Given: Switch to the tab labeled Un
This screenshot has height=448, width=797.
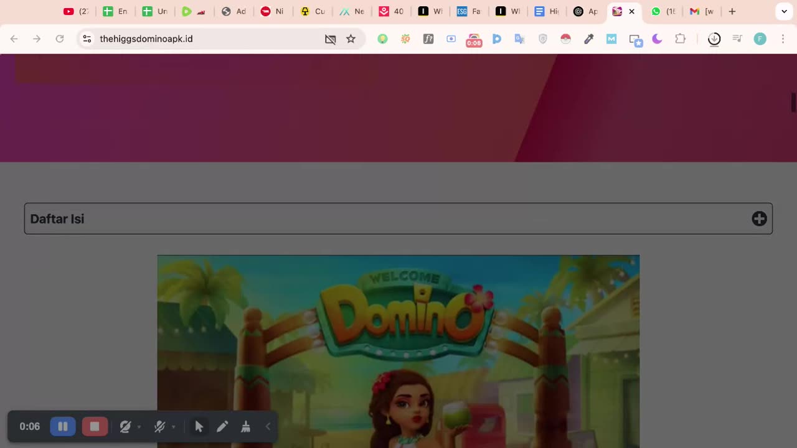Looking at the screenshot, I should click(154, 11).
